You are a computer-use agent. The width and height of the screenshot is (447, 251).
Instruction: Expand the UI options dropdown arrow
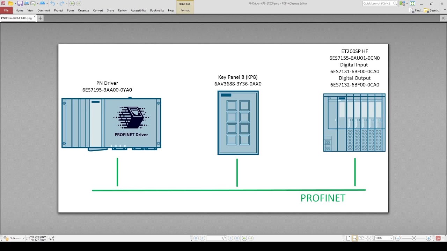407,3
